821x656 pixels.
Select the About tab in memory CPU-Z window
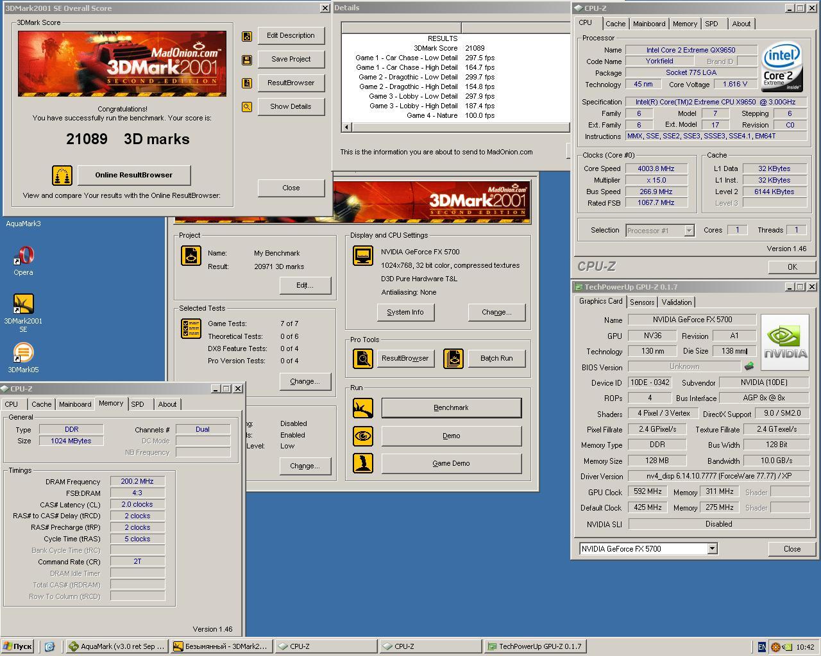[x=167, y=404]
